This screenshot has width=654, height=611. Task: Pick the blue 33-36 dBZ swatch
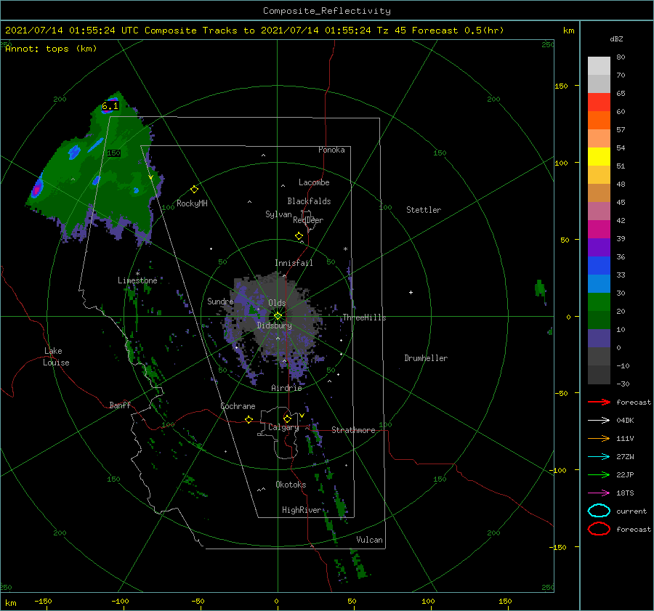(x=599, y=265)
